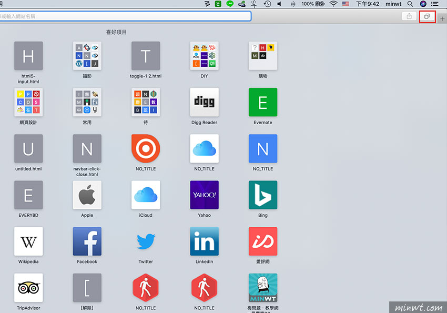Click the minwt user name menu

click(393, 4)
